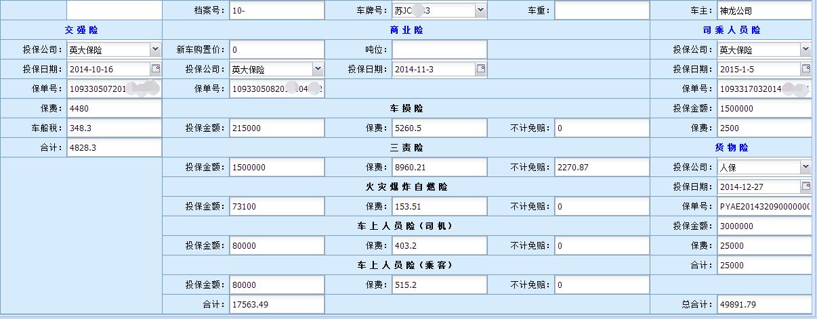Screen dimensions: 817x319
Task: Click the 车船税 field showing 348.3
Action: tap(114, 128)
